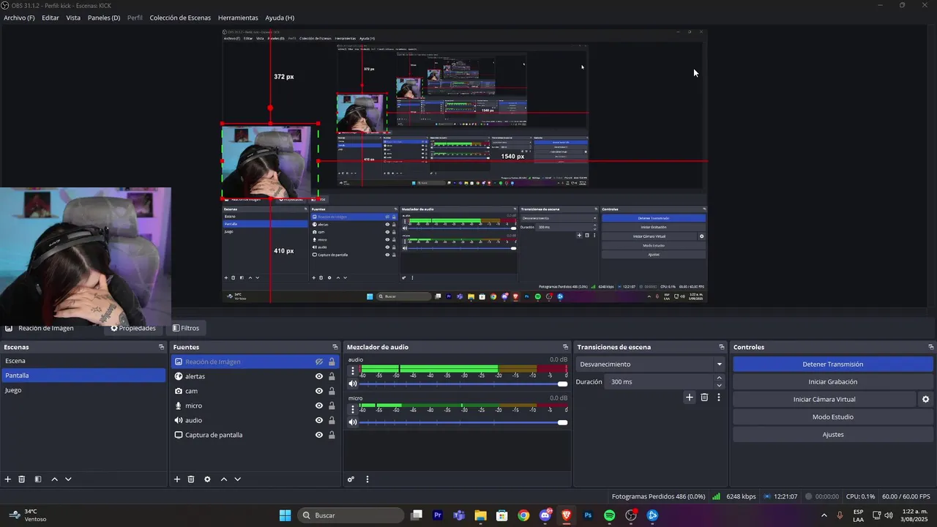This screenshot has width=937, height=527.
Task: Open the Herramientas menu
Action: pos(238,18)
